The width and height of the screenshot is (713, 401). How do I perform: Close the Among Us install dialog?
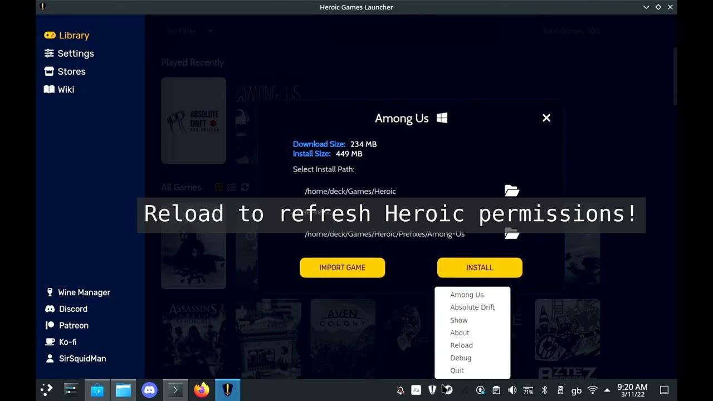[546, 118]
